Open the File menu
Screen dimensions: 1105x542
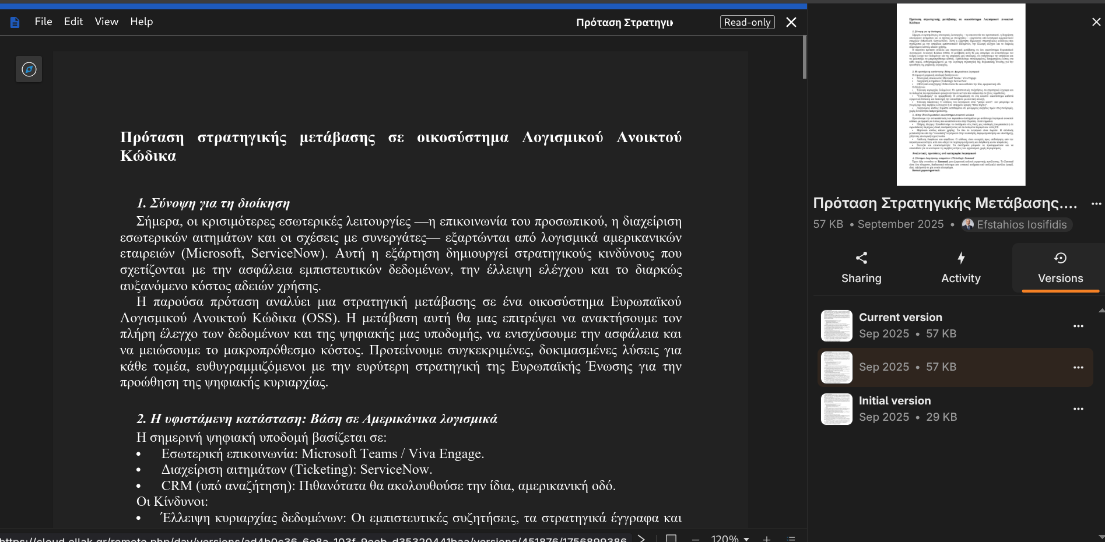click(x=44, y=22)
